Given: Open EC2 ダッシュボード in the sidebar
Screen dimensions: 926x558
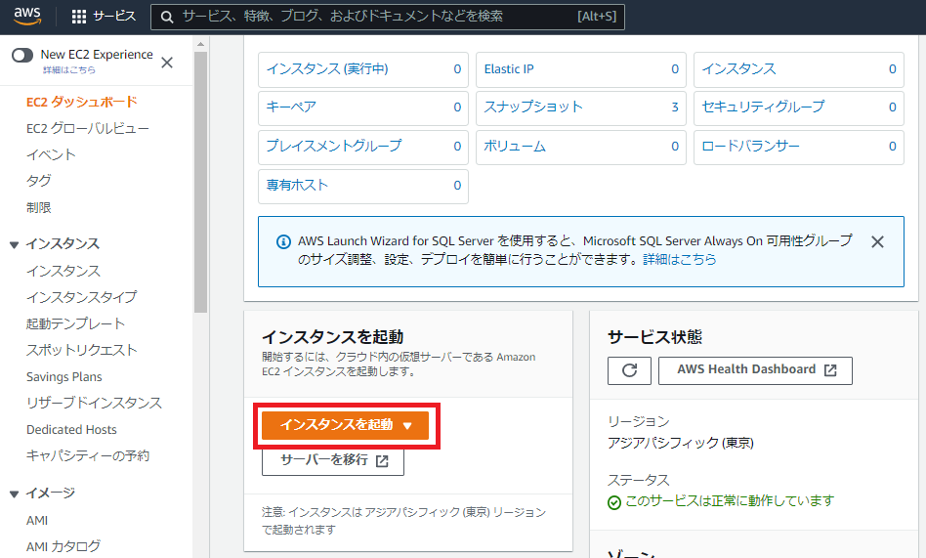Looking at the screenshot, I should click(x=82, y=102).
